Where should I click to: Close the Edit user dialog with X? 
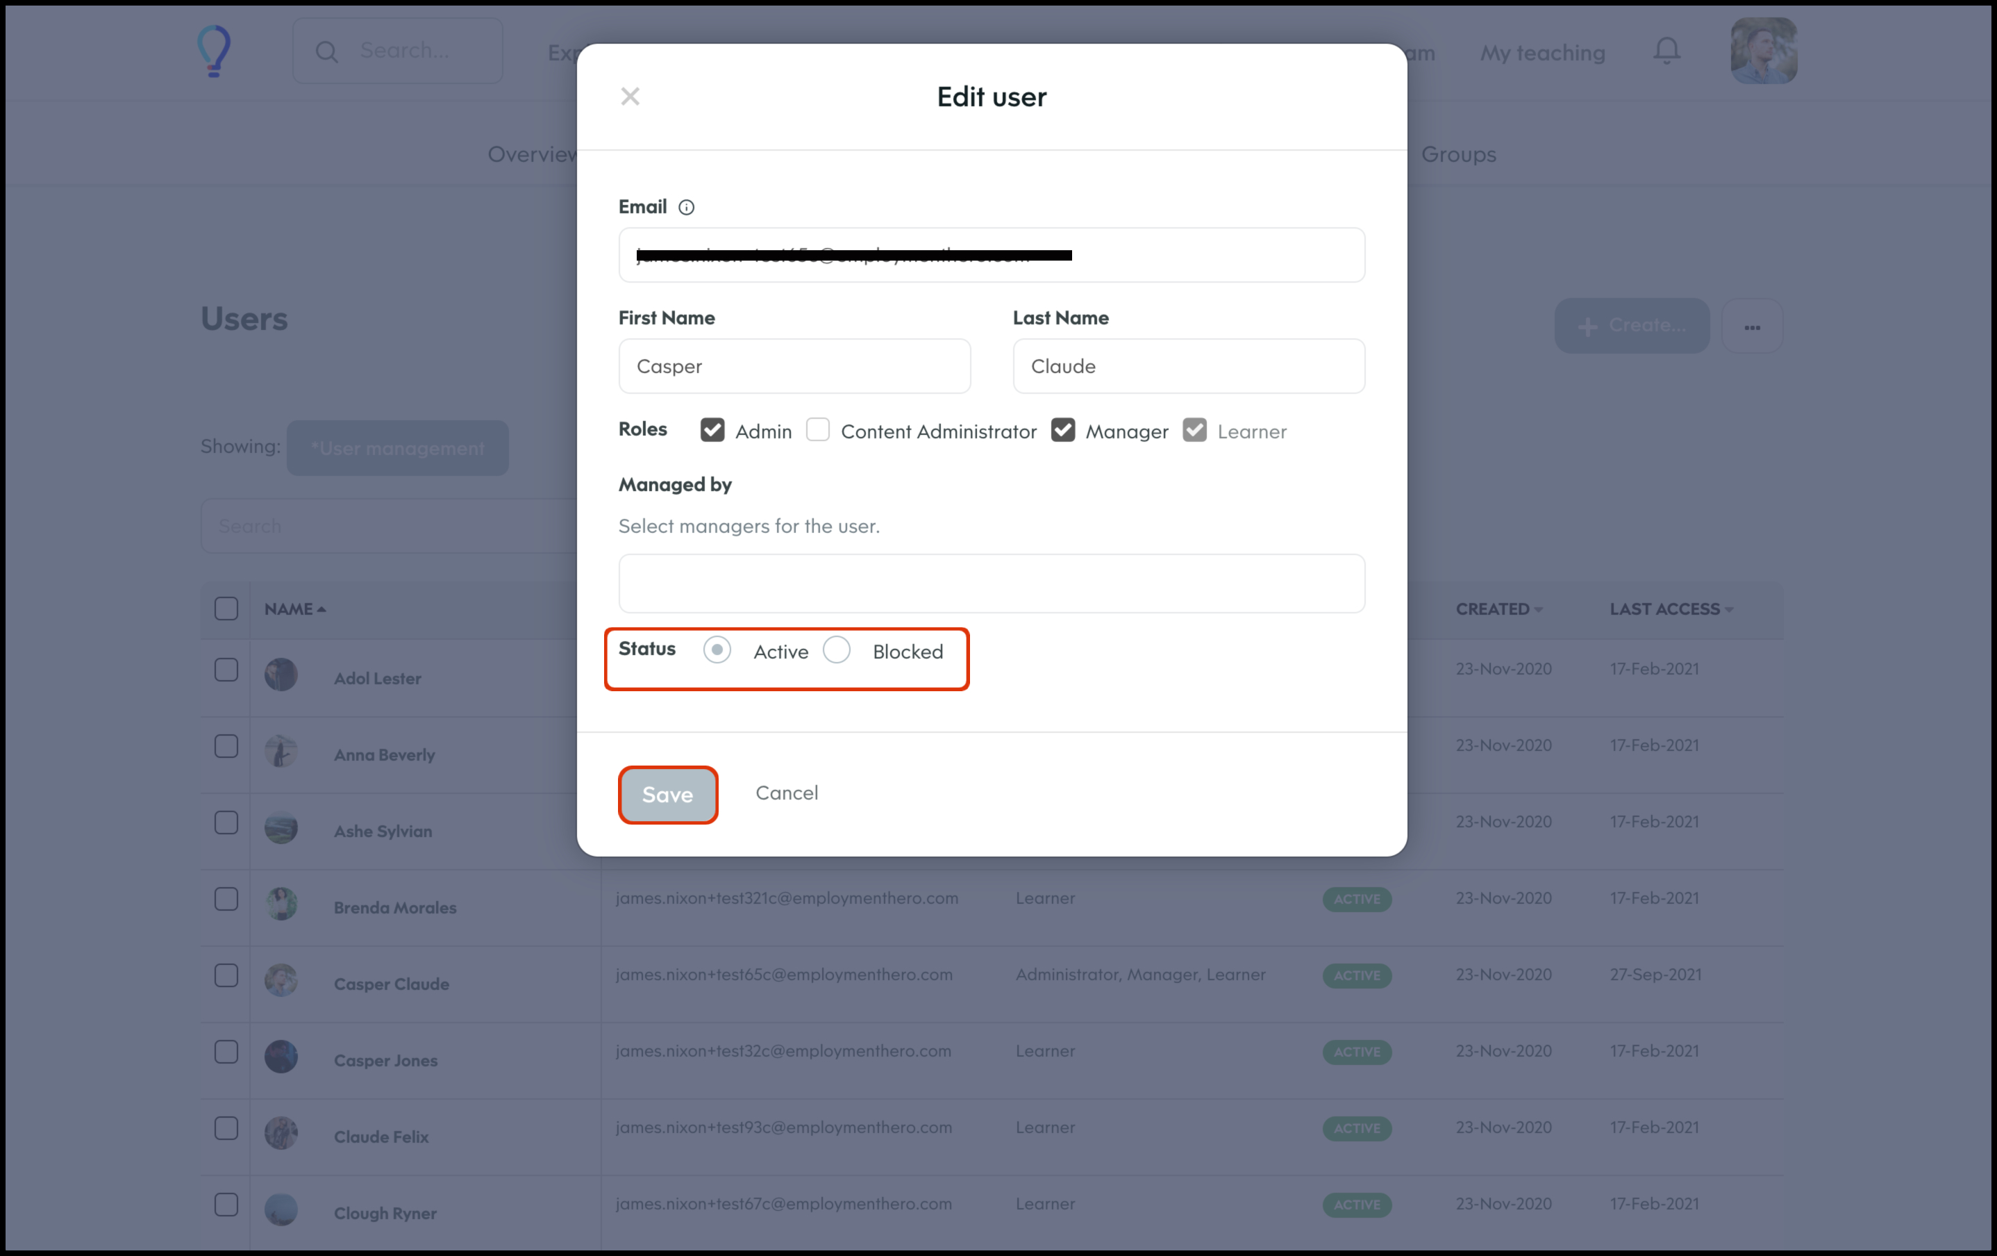pyautogui.click(x=630, y=97)
